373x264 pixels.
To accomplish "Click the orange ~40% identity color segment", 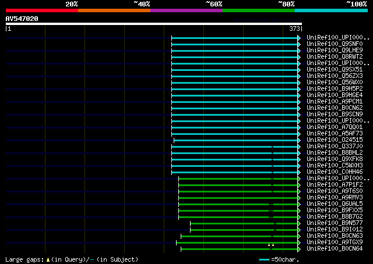I will (114, 10).
